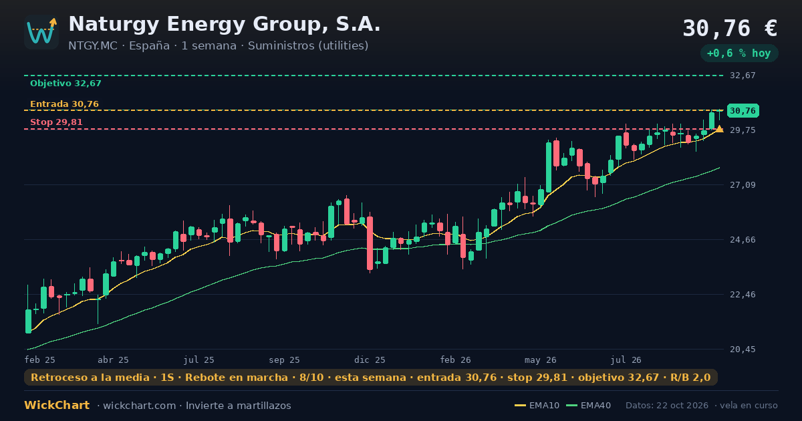Click the dic 25 date label
The width and height of the screenshot is (802, 421).
370,360
